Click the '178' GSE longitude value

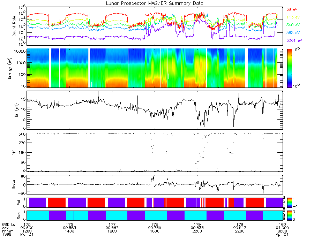tap(155, 224)
